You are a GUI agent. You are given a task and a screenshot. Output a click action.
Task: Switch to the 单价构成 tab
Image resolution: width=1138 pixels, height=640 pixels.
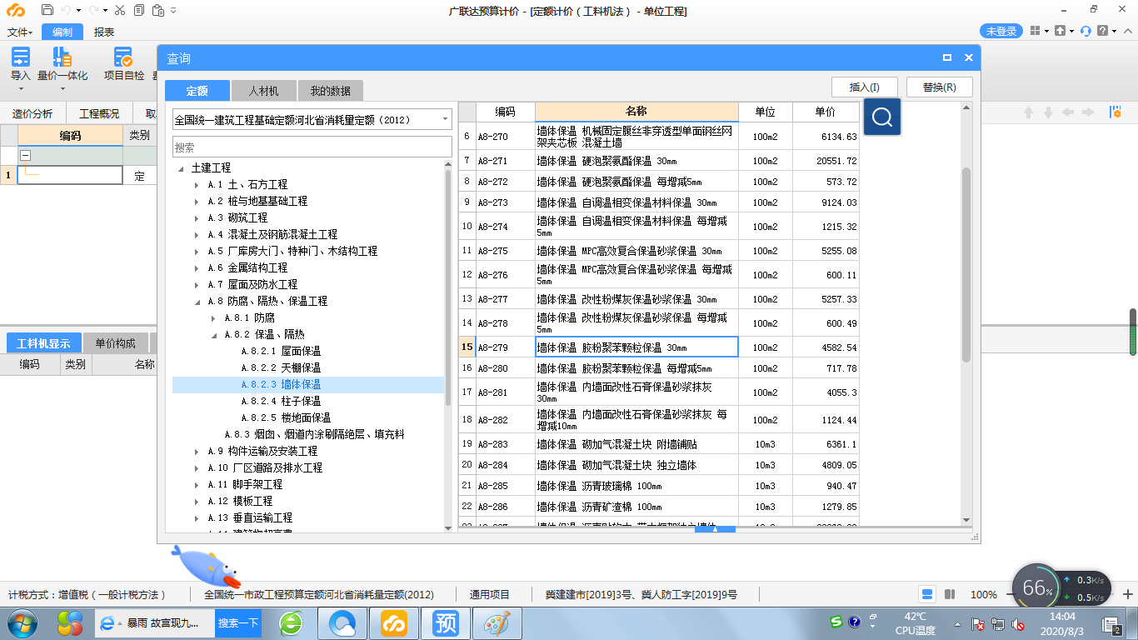point(115,342)
